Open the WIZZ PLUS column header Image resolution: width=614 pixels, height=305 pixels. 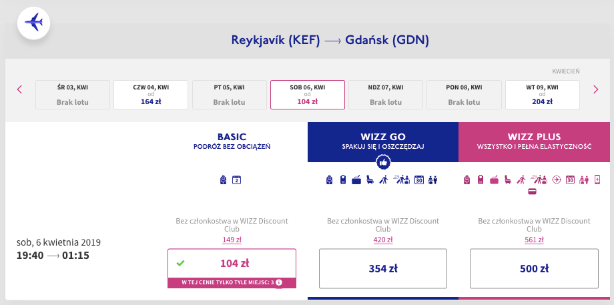coord(534,141)
